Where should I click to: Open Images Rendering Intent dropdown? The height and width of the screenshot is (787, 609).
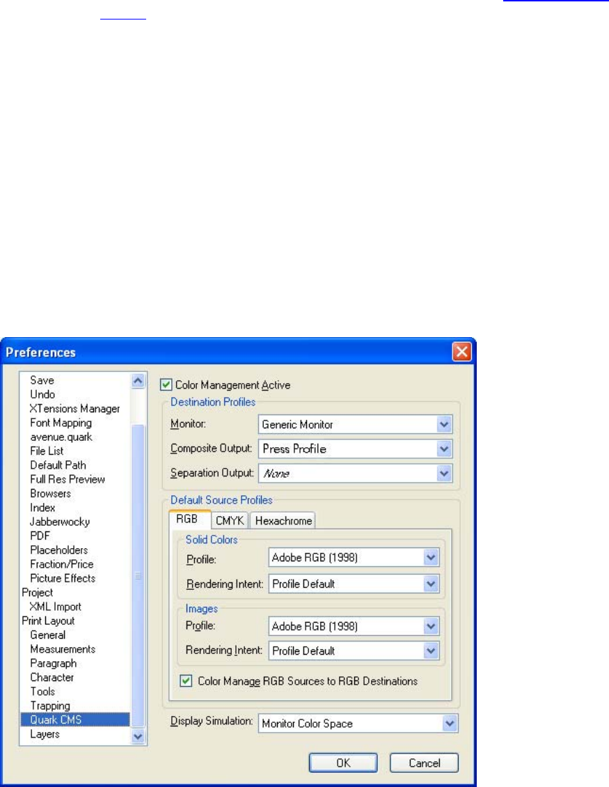point(354,651)
